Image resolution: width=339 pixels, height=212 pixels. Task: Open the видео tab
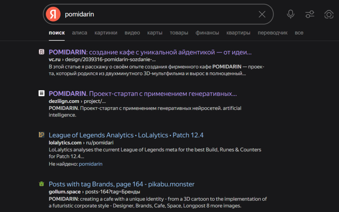132,33
